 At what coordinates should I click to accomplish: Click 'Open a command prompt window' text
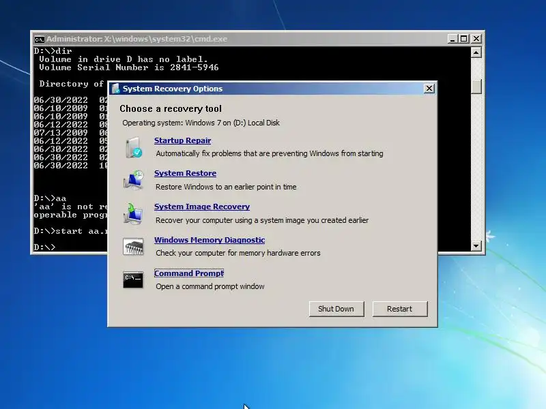[x=210, y=286]
